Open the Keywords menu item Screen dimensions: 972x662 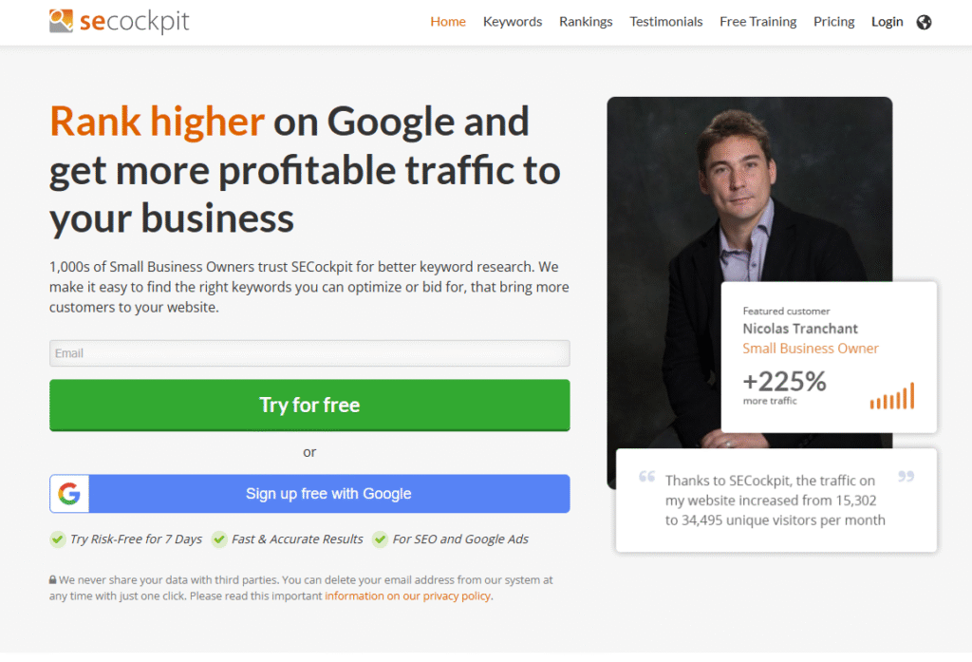tap(513, 22)
